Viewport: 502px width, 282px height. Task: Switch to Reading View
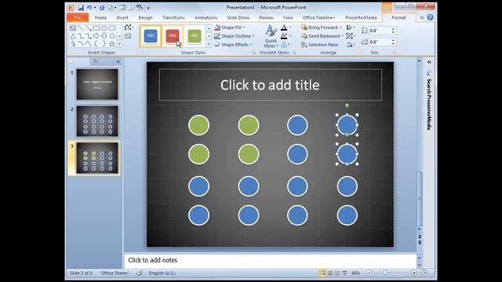click(x=337, y=273)
